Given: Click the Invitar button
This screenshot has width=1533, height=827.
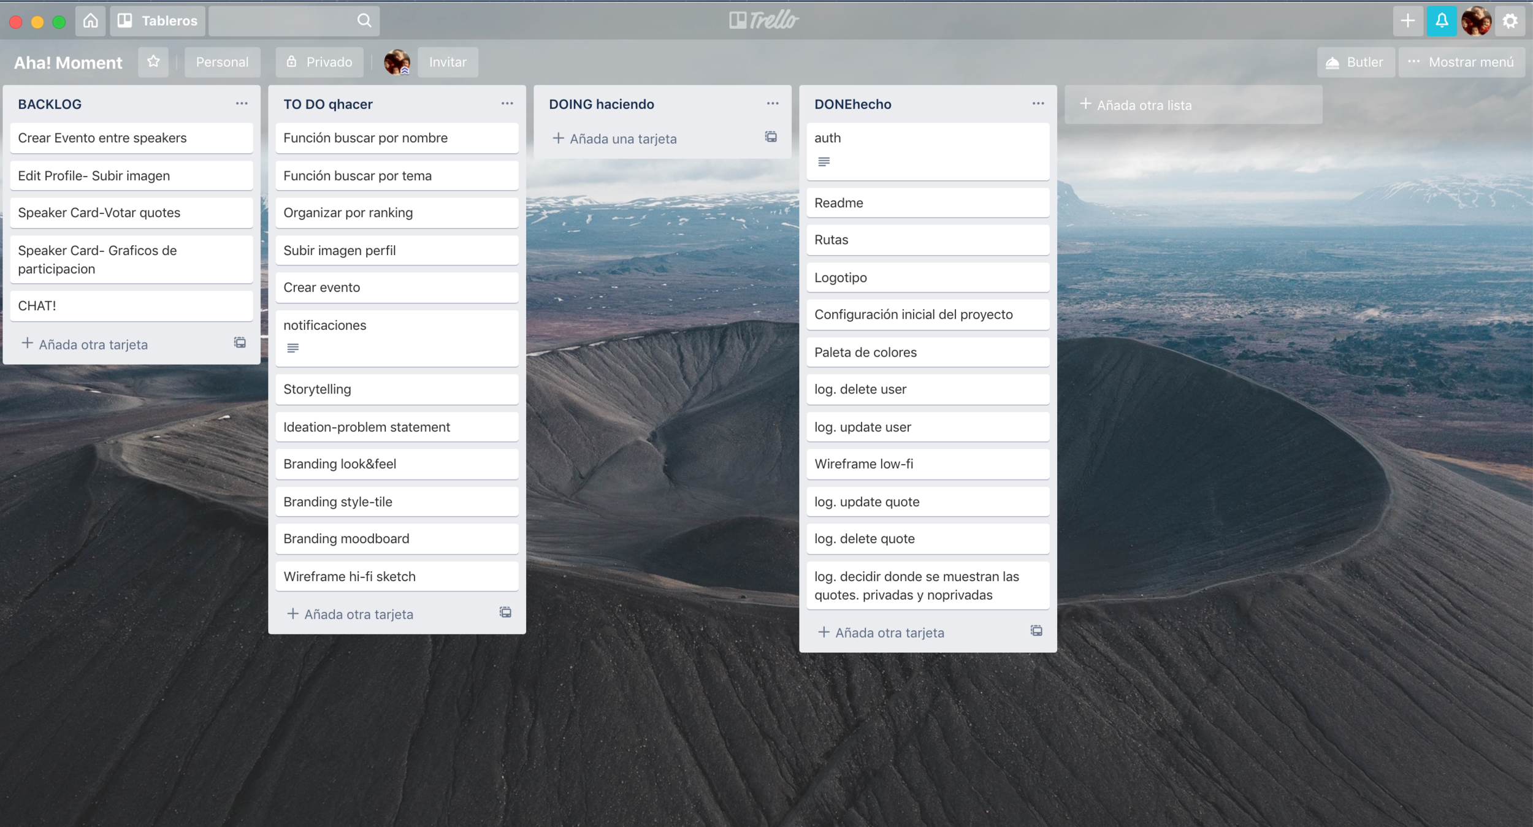Looking at the screenshot, I should tap(448, 62).
